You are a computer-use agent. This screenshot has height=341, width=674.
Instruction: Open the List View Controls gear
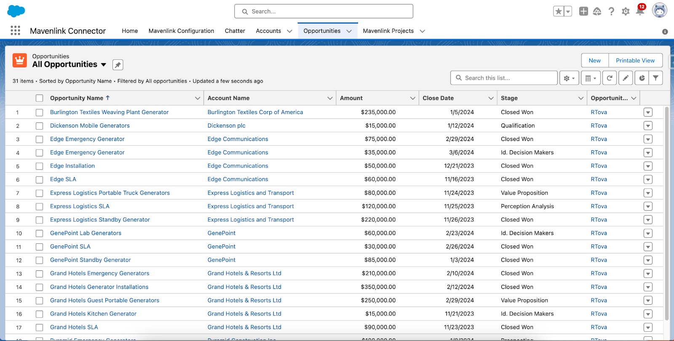569,78
